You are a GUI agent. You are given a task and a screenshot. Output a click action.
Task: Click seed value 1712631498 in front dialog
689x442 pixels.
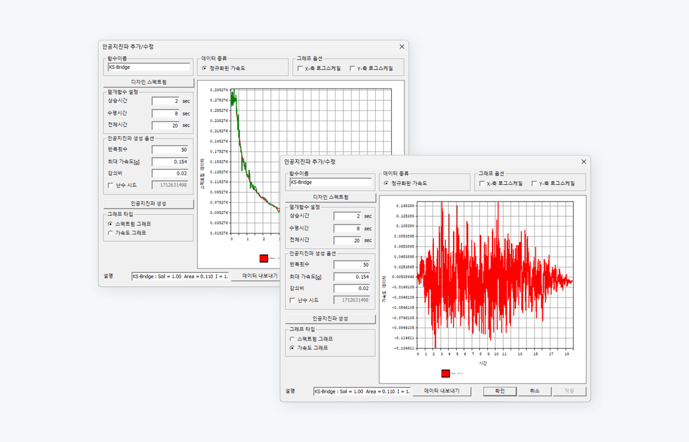tap(352, 300)
